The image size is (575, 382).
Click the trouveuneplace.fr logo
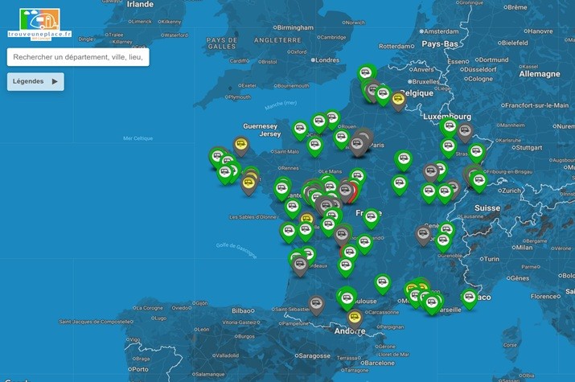click(39, 23)
